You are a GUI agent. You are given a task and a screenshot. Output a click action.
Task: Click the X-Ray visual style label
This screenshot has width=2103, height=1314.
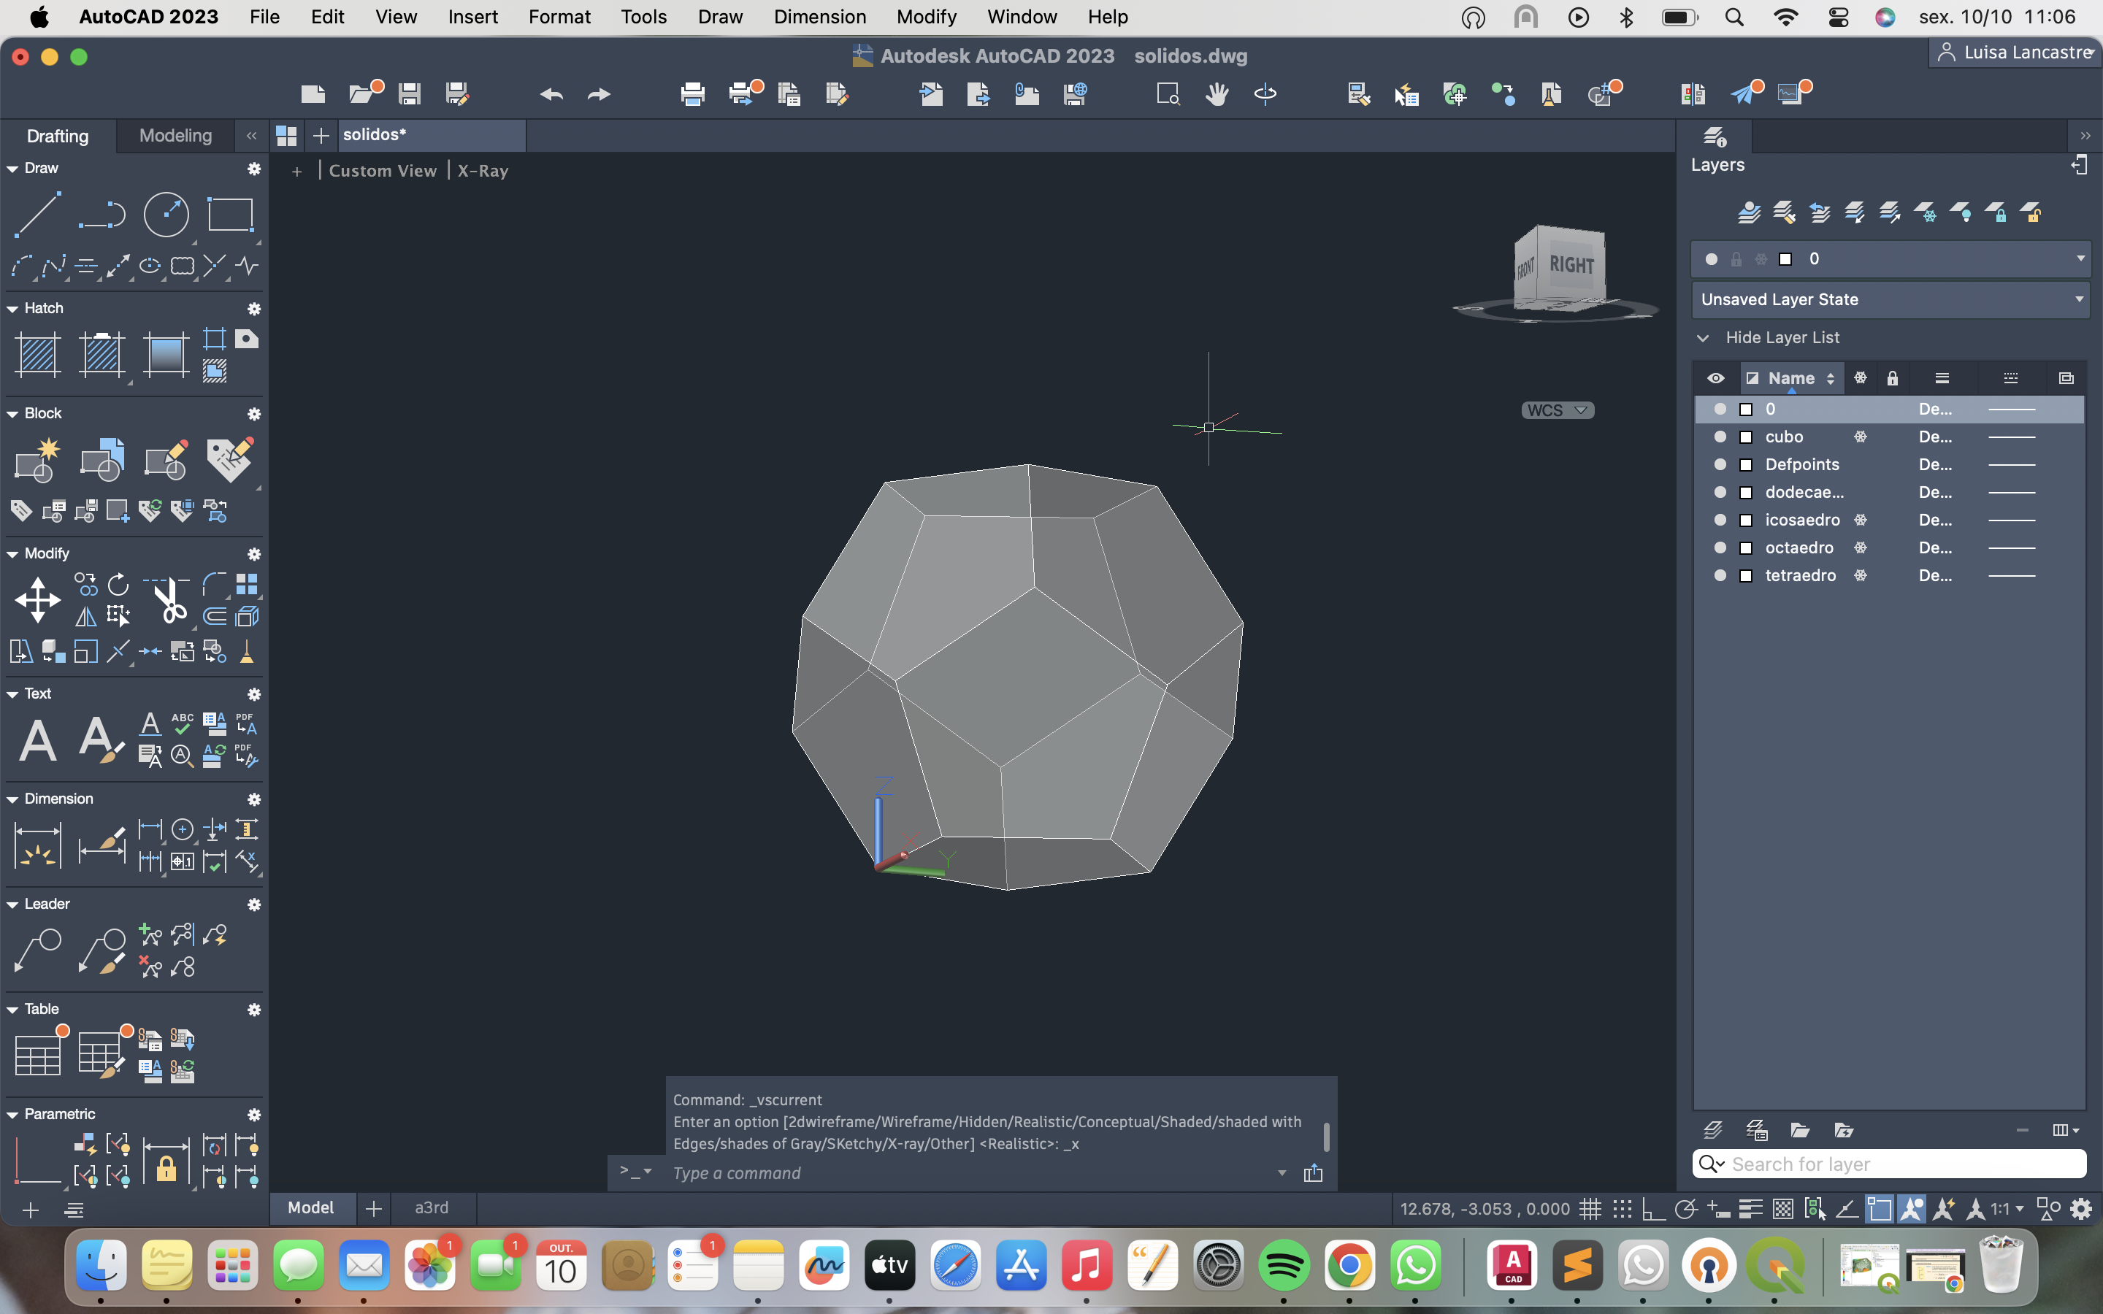click(x=482, y=172)
